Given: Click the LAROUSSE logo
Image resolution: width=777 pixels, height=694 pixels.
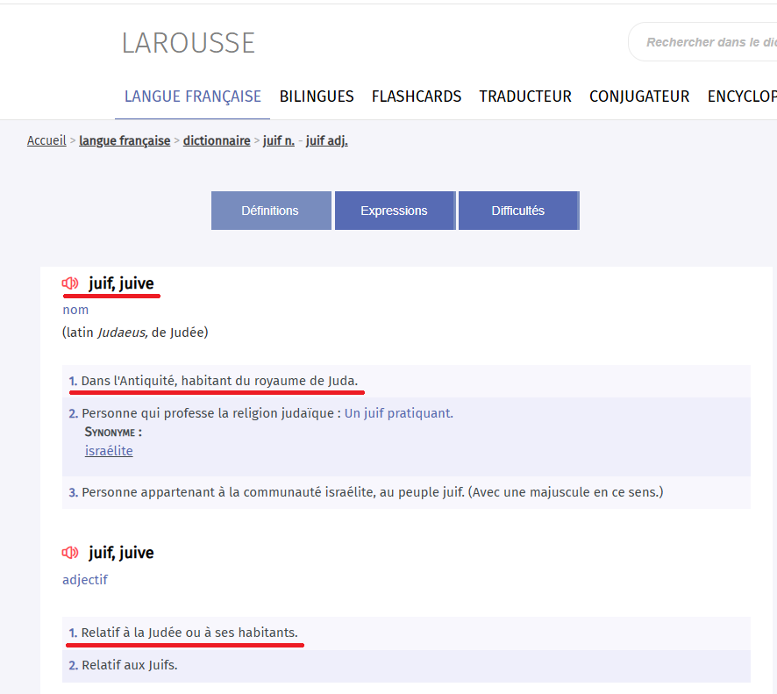Looking at the screenshot, I should [x=188, y=43].
